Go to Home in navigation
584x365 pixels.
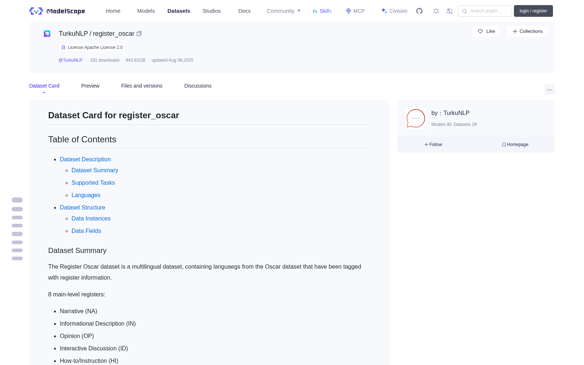tap(113, 11)
